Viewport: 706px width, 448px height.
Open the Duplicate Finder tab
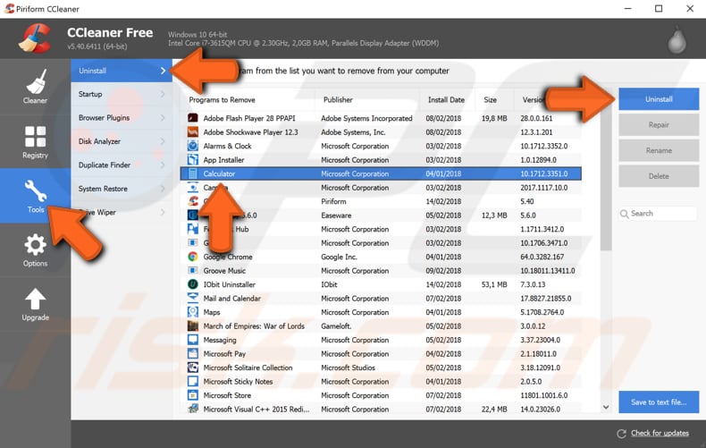coord(122,165)
